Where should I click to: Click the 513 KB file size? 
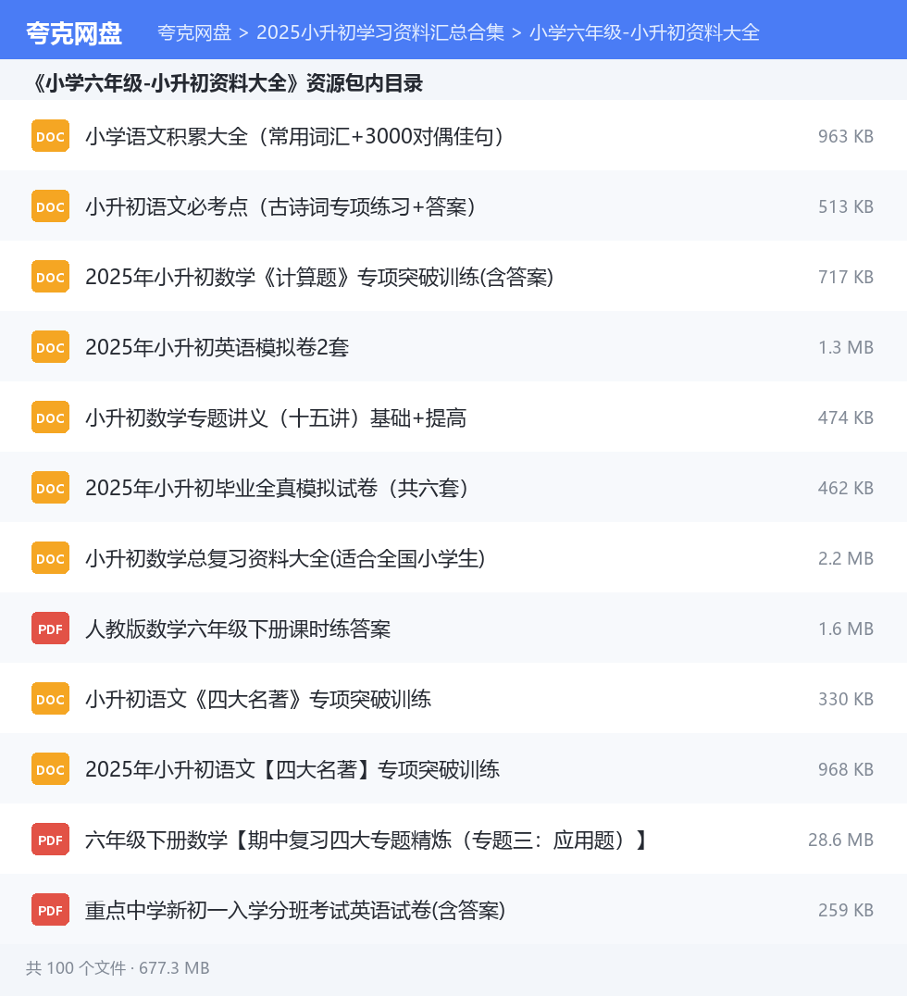coord(845,206)
